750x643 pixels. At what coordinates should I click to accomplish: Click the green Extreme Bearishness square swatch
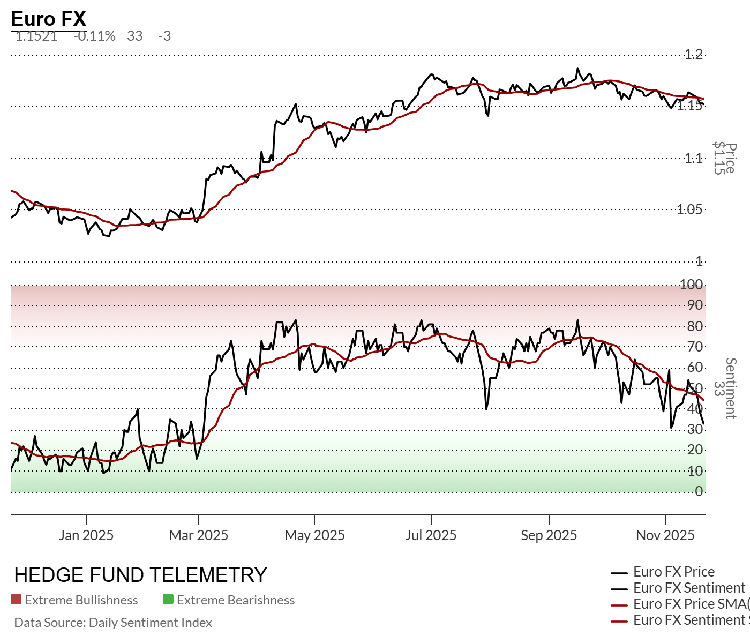(168, 600)
